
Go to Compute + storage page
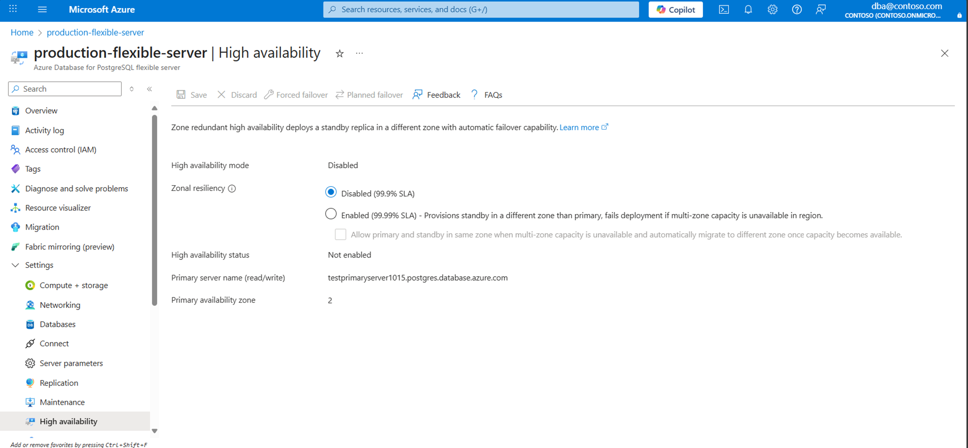coord(73,285)
